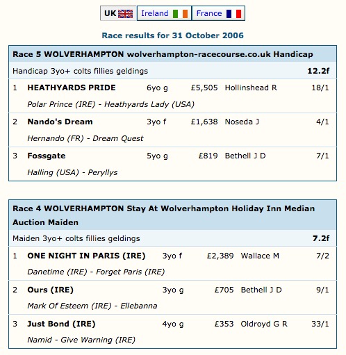This screenshot has height=355, width=346.
Task: Click horse name Fossgate
Action: (47, 156)
